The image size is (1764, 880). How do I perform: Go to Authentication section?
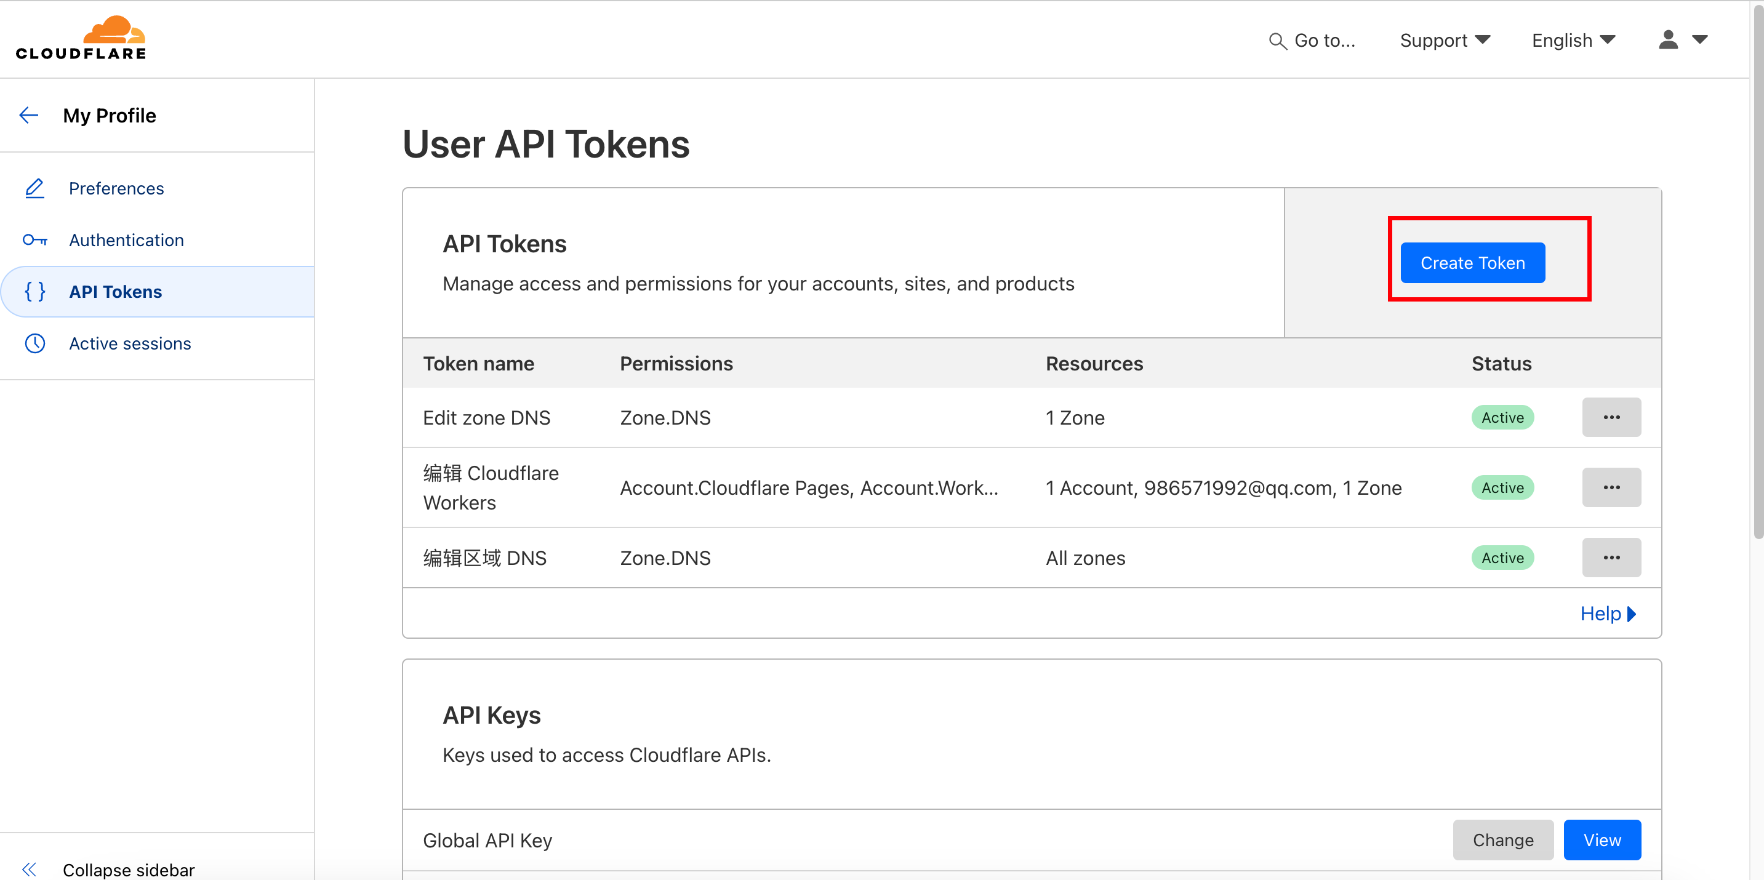(126, 241)
